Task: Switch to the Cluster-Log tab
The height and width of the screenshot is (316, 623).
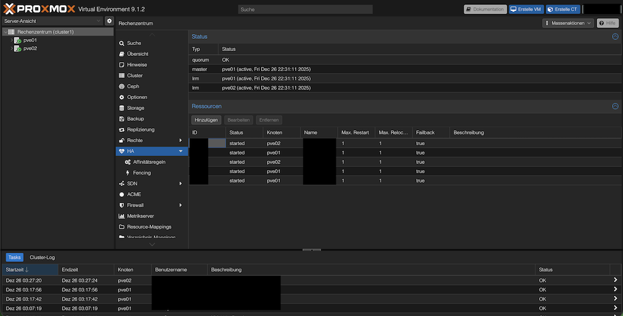Action: click(x=42, y=258)
